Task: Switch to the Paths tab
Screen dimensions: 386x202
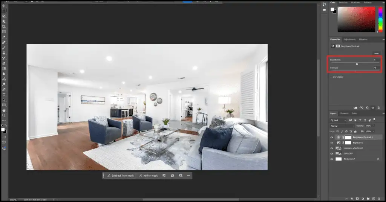Action: 354,113
